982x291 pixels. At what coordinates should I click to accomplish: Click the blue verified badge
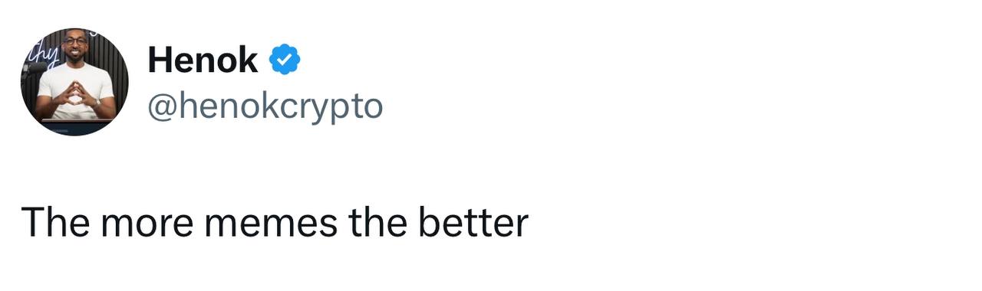coord(285,60)
